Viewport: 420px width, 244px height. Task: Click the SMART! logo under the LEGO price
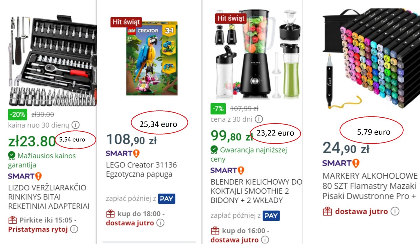click(123, 153)
